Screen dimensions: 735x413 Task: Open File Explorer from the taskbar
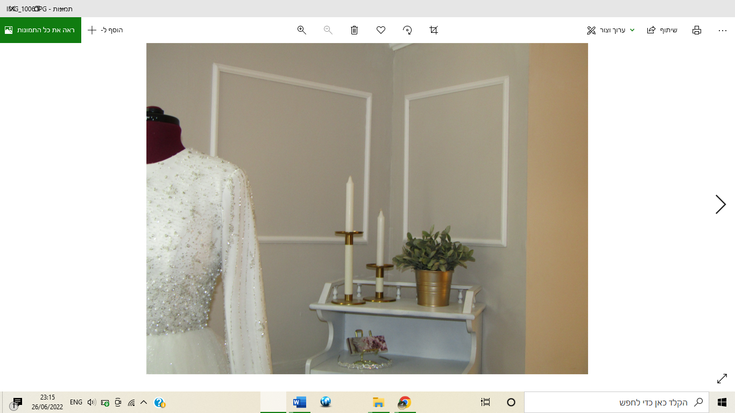pos(378,402)
